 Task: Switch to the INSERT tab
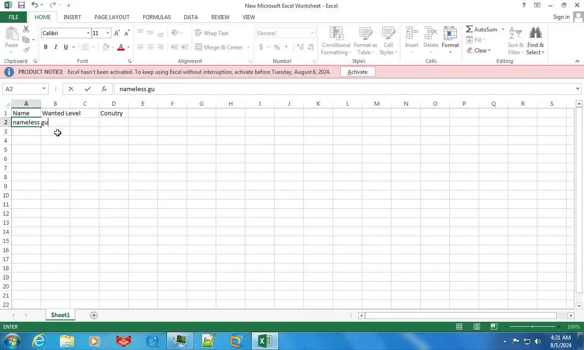pyautogui.click(x=72, y=17)
